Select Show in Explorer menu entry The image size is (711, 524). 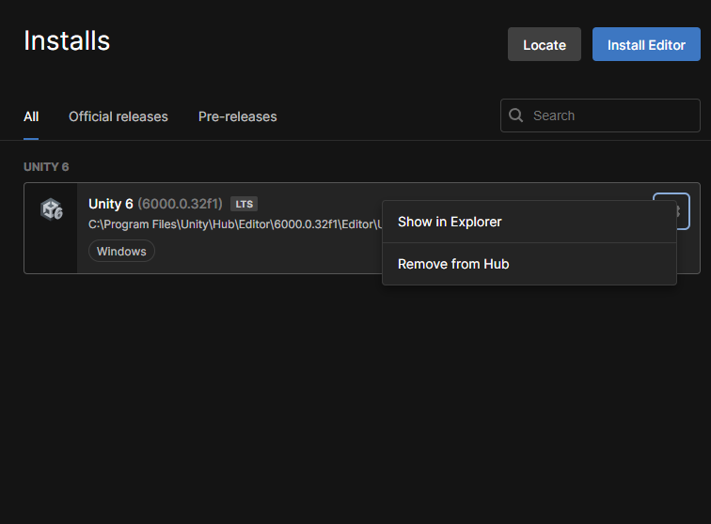[529, 222]
